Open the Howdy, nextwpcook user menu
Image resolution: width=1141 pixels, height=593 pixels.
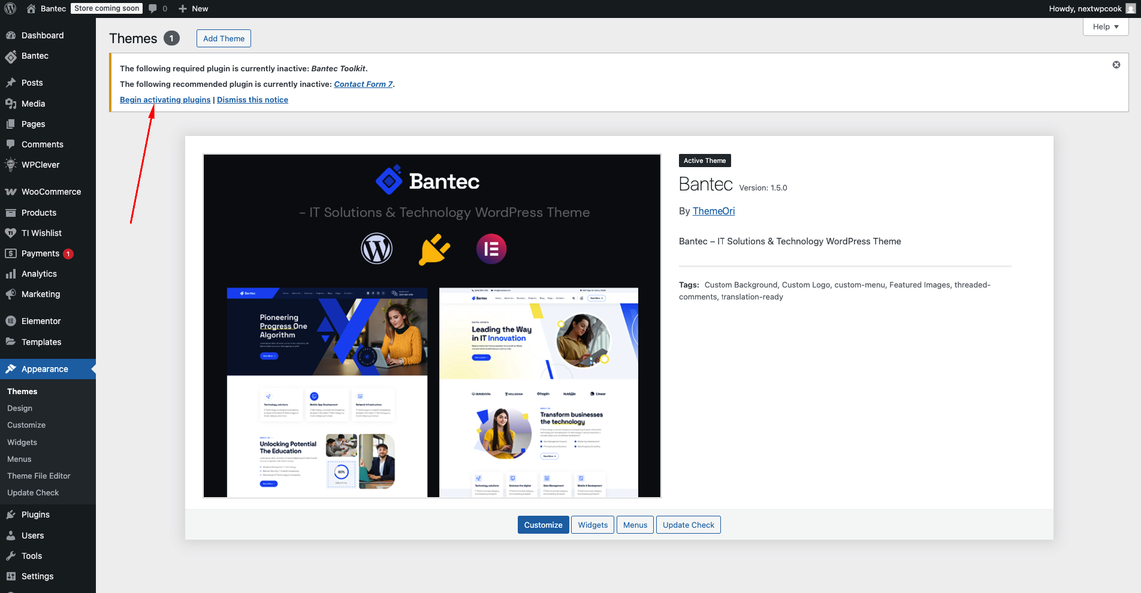[x=1085, y=8]
